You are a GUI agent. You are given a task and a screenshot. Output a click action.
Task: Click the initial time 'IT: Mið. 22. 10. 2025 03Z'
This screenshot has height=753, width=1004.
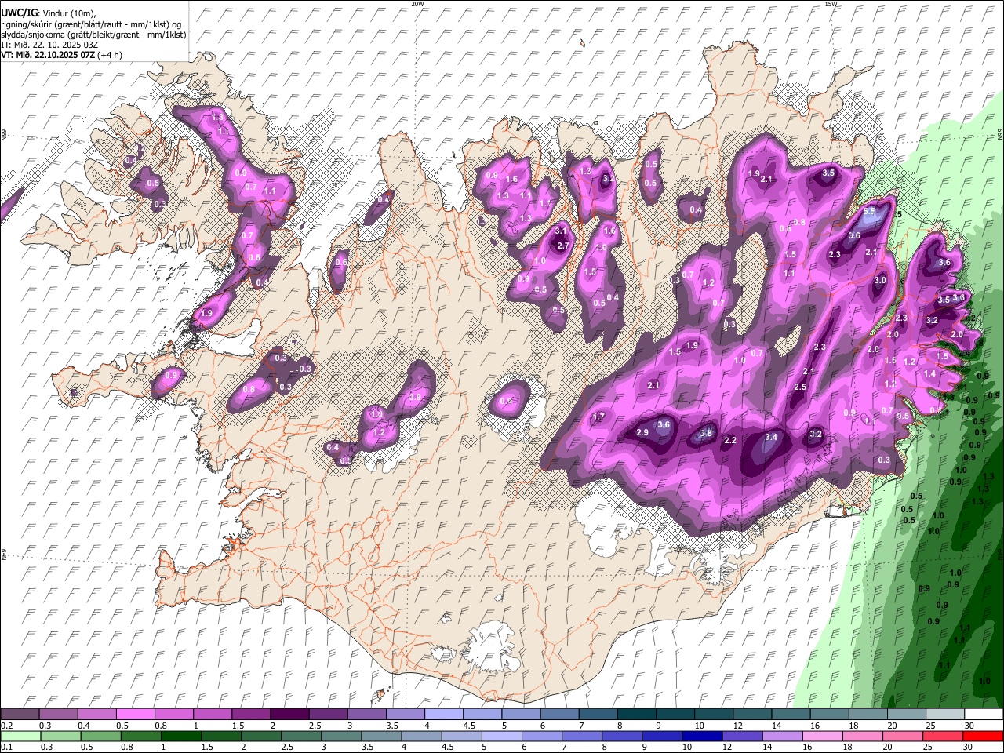pos(49,45)
